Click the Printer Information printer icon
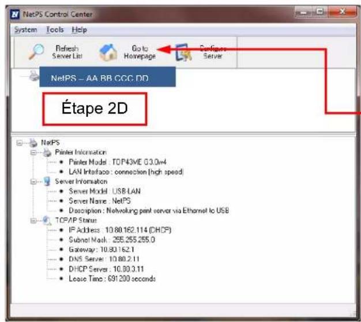 point(47,152)
